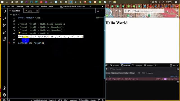Toggle the Logs filter in console
The height and width of the screenshot is (101, 180).
tap(121, 73)
